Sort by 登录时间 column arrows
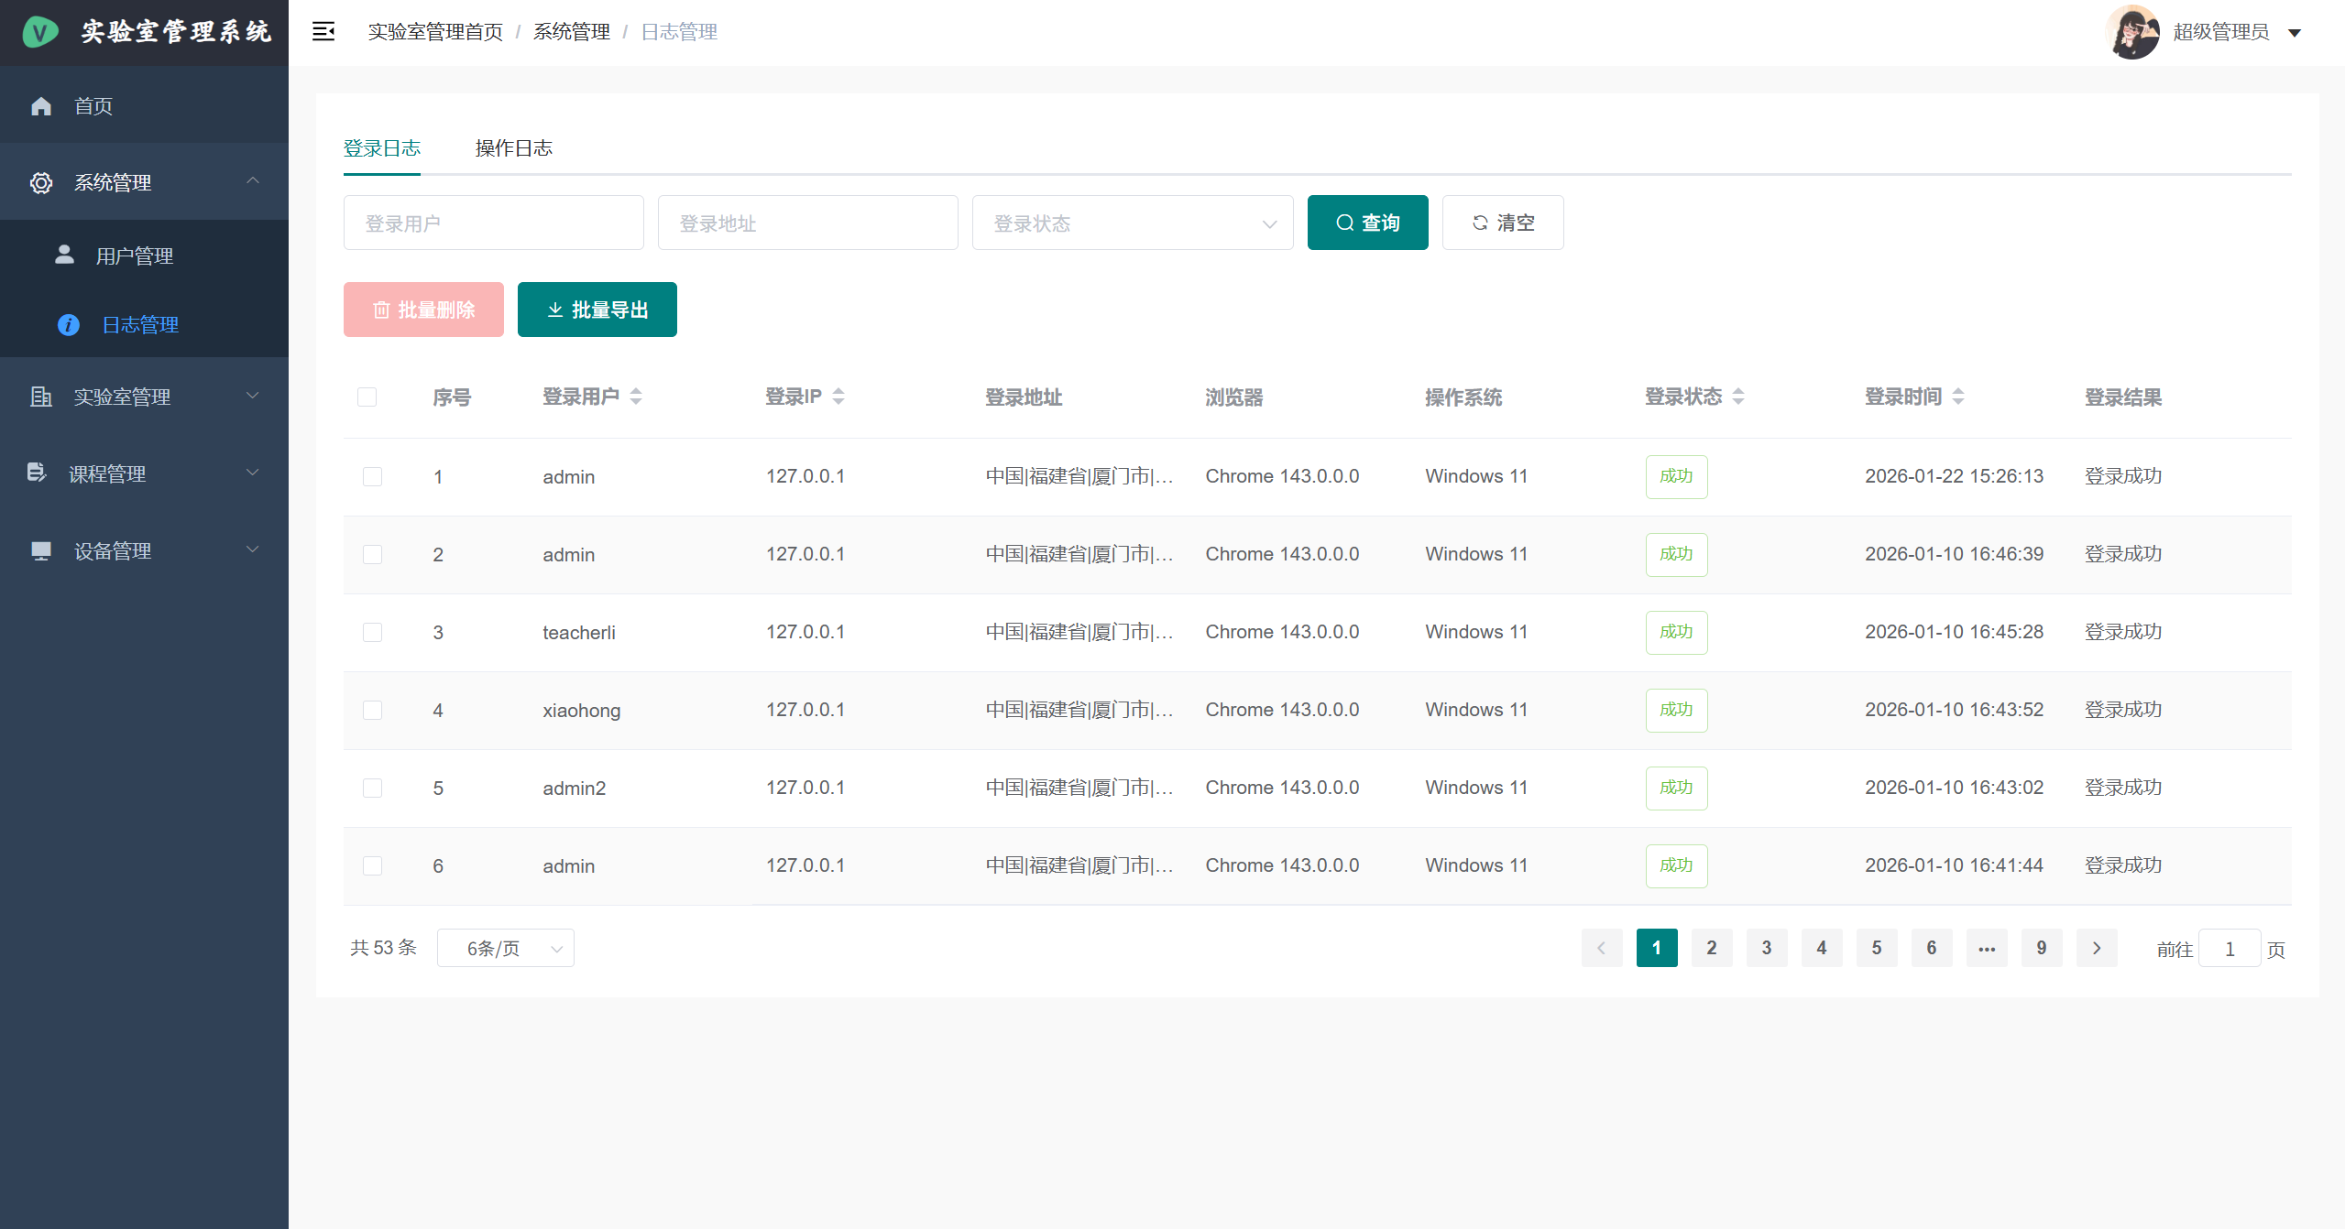 pos(1958,397)
